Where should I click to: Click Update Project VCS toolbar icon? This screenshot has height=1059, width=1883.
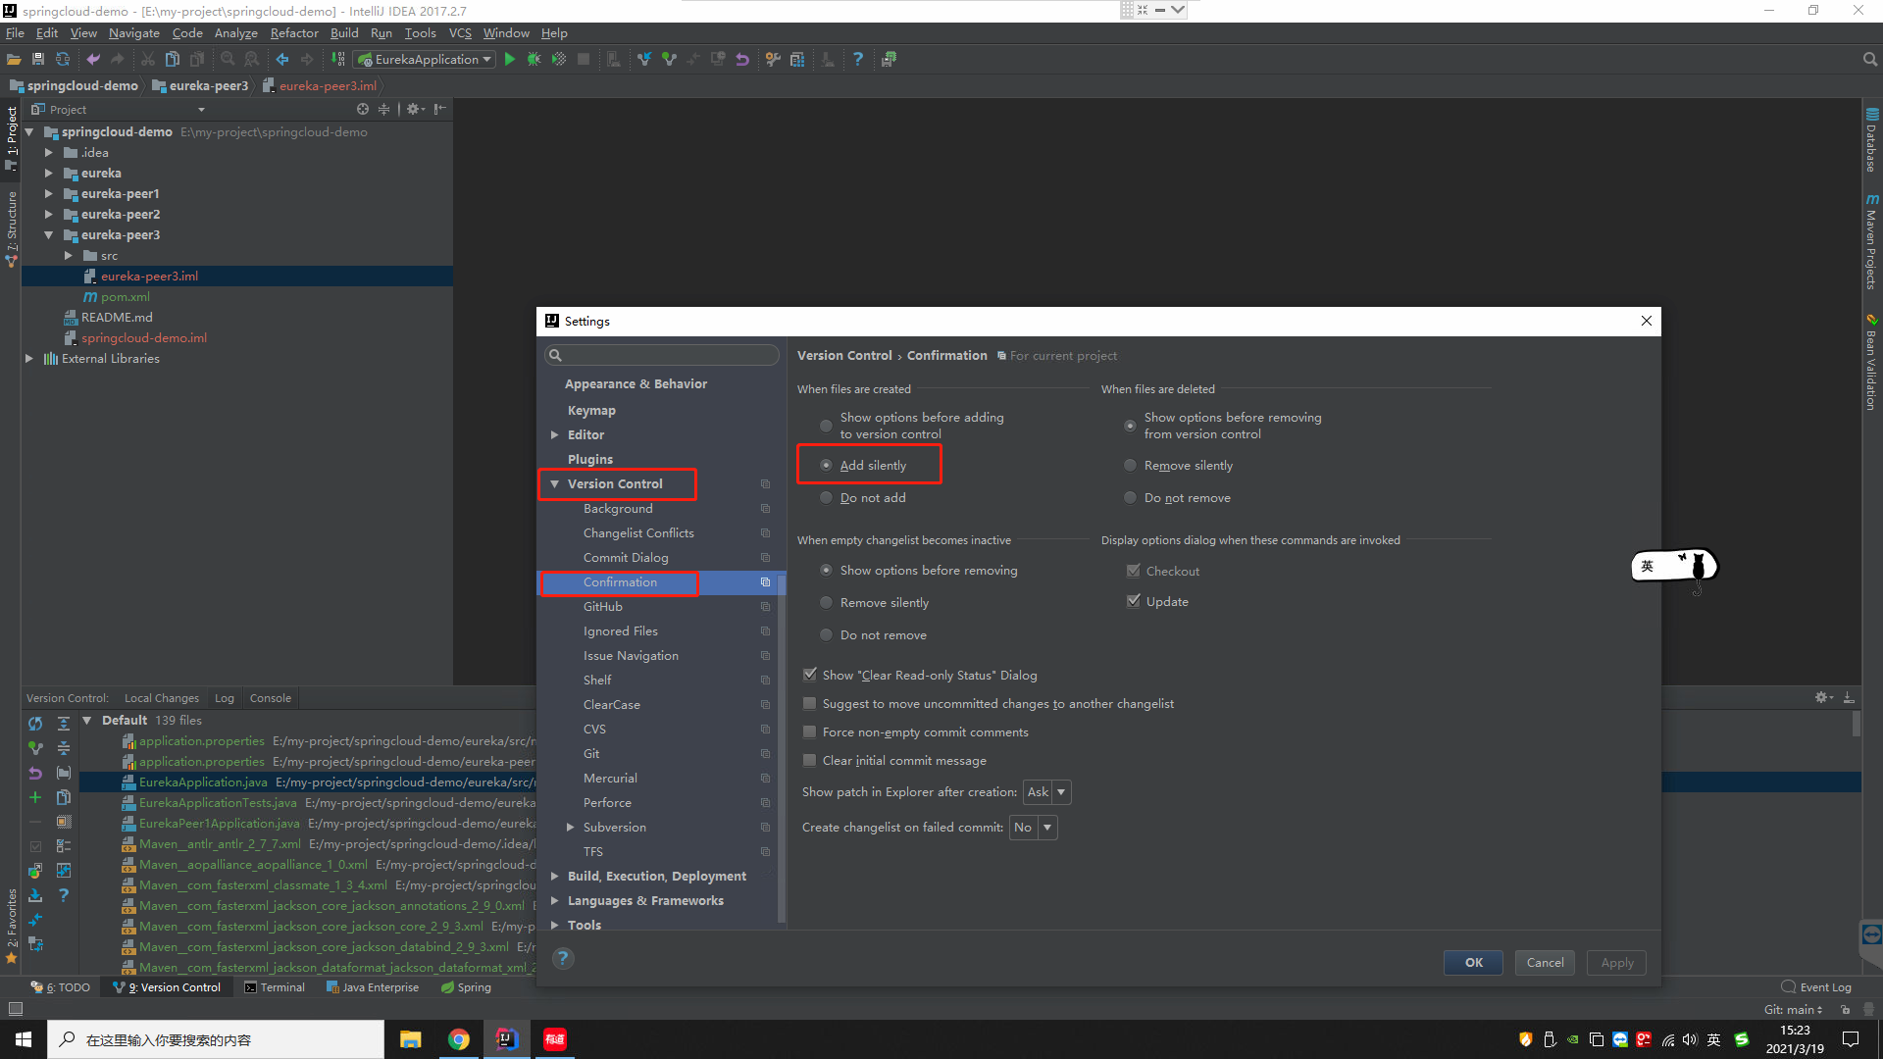tap(644, 60)
